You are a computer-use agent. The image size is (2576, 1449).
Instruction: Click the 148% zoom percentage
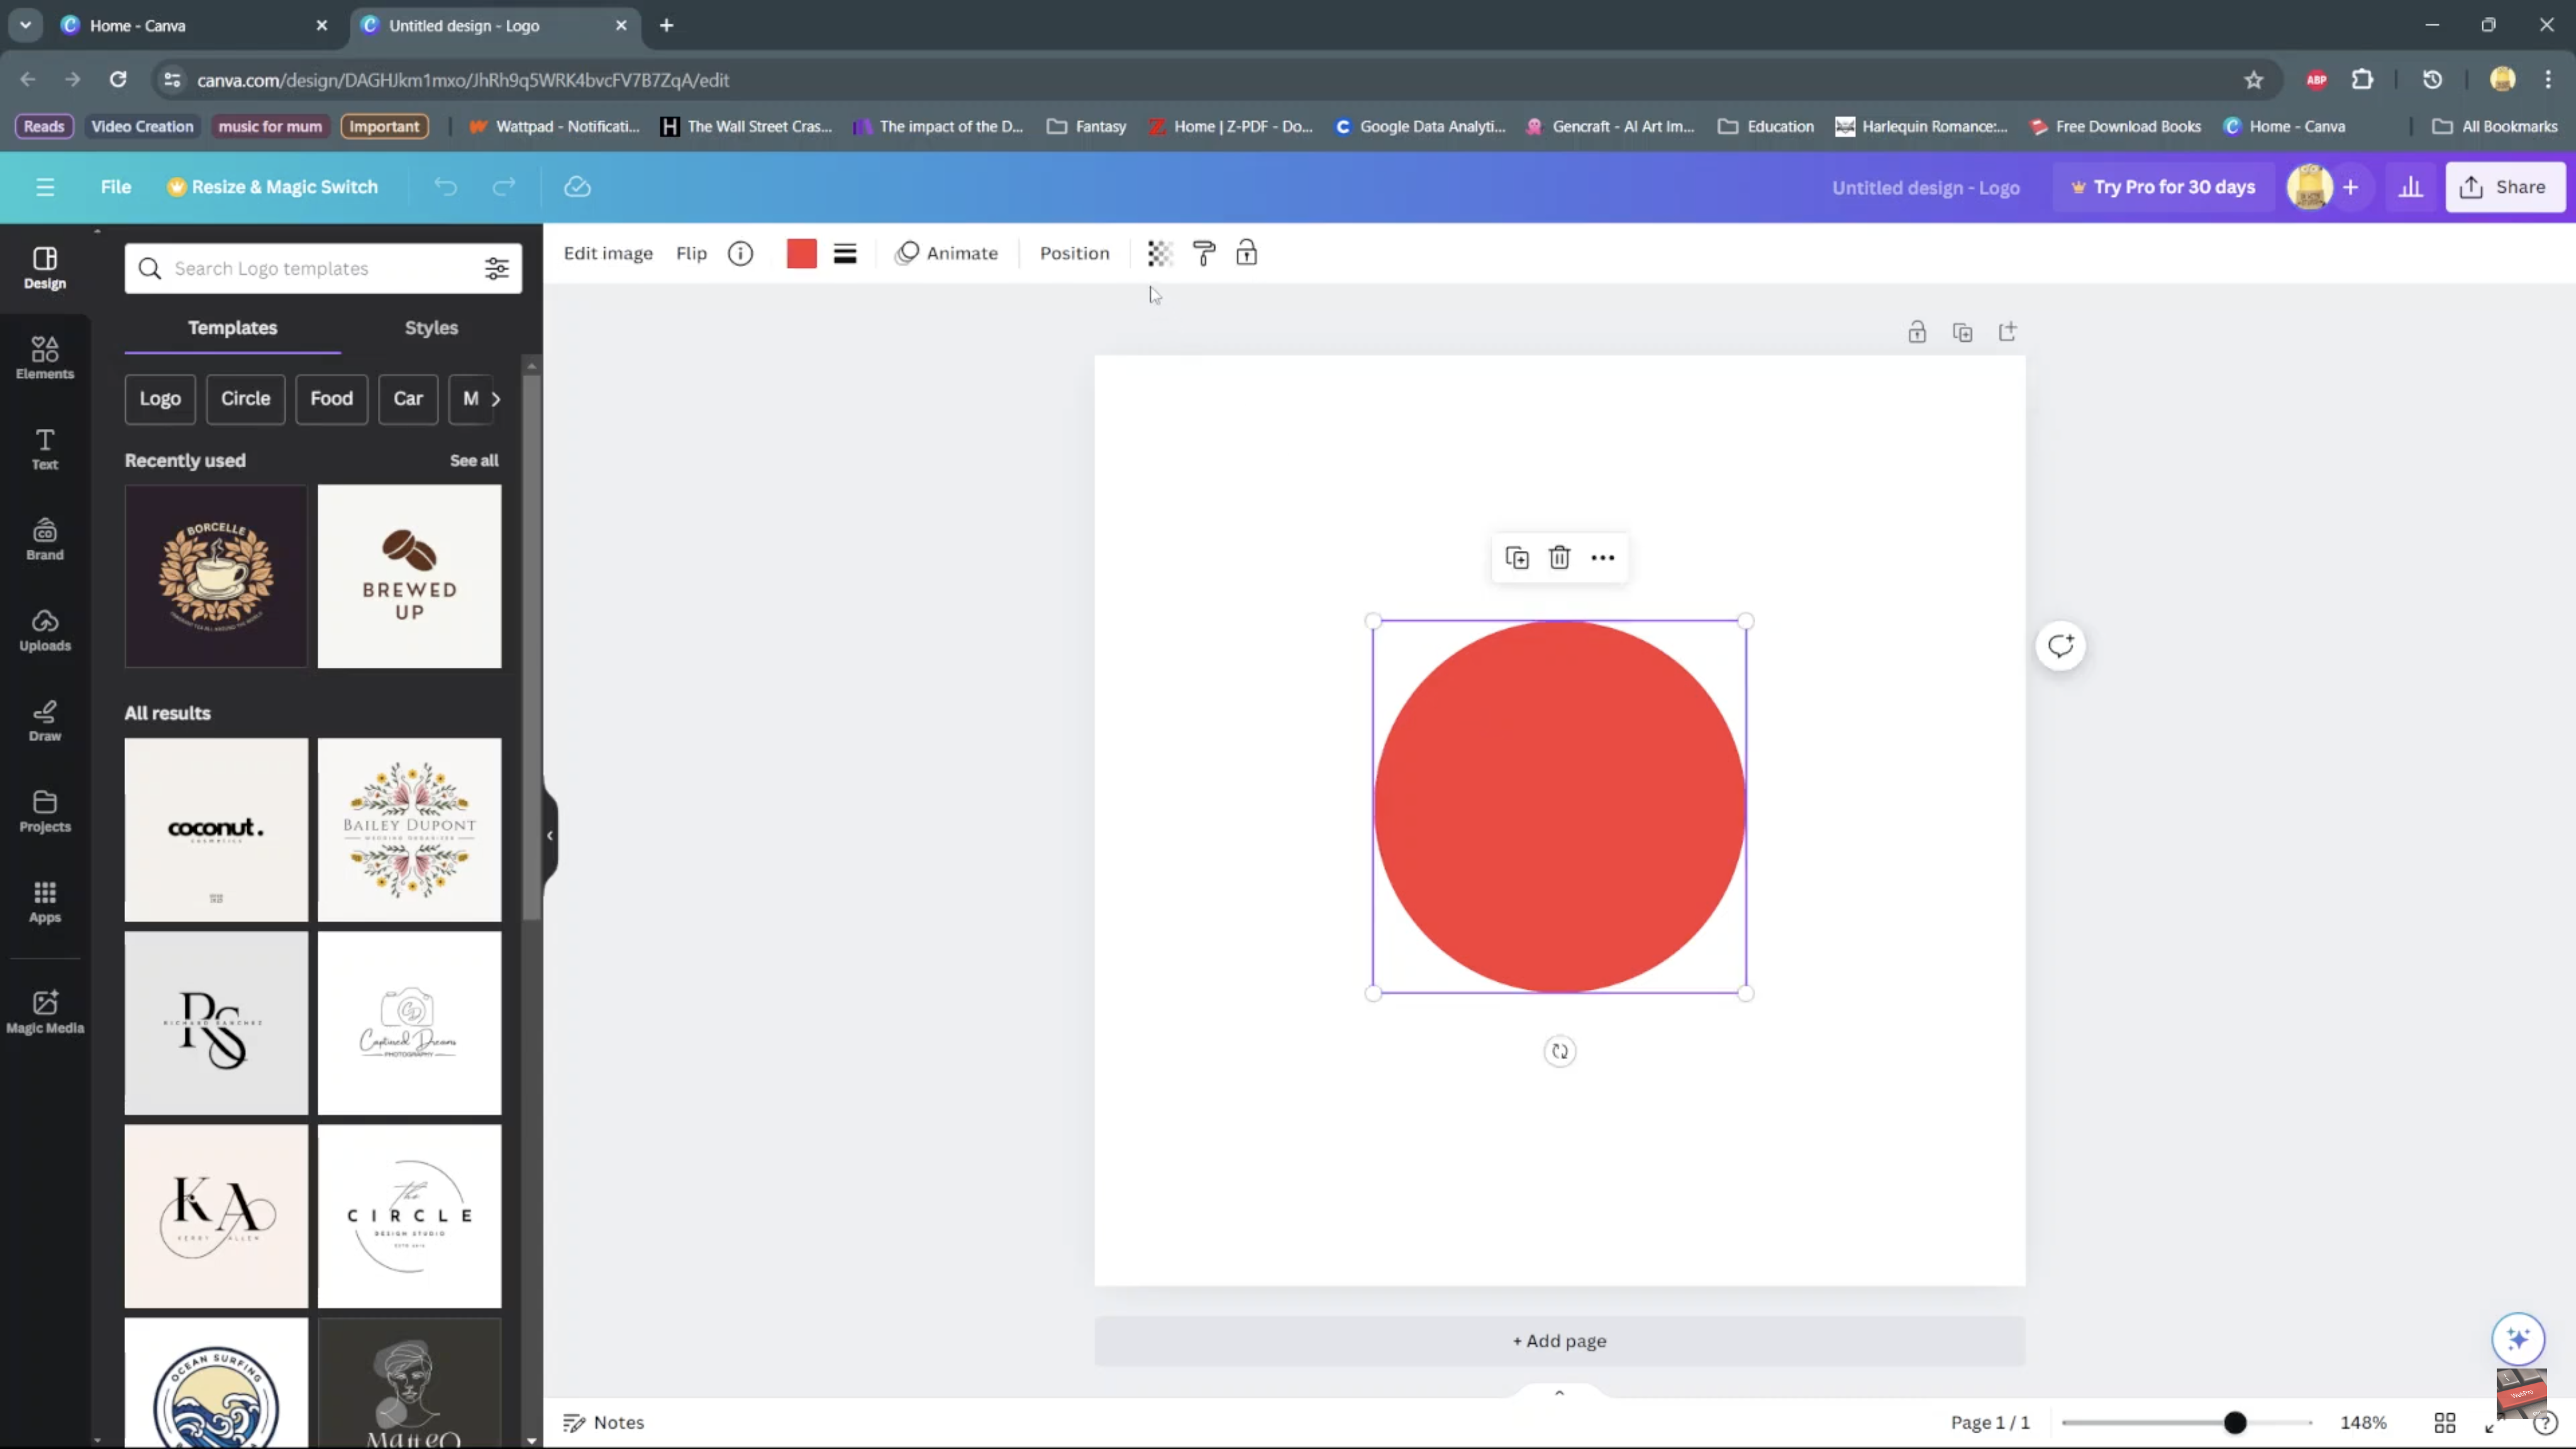(2363, 1422)
